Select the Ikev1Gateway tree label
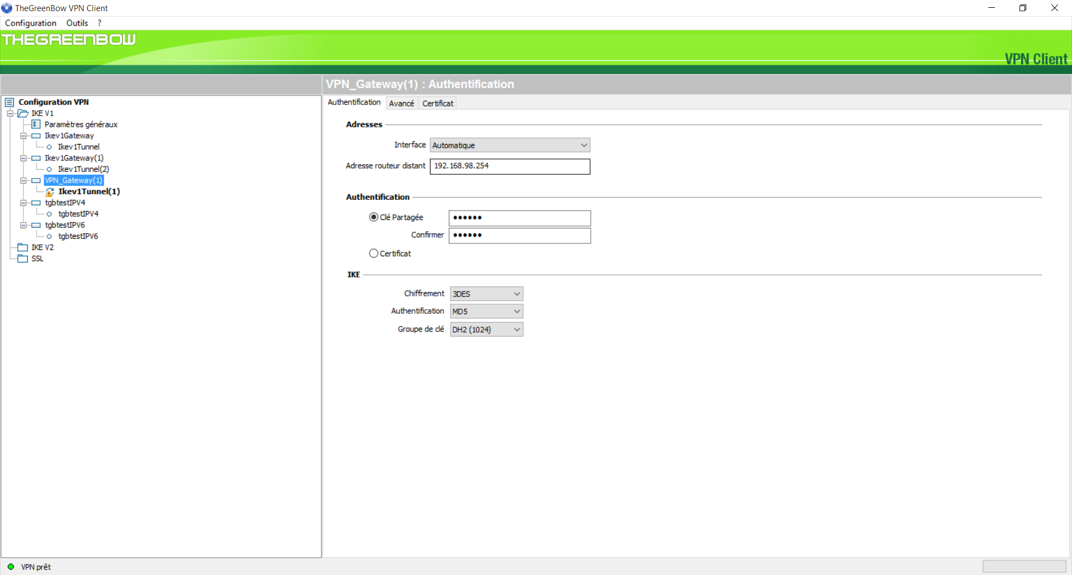 (x=69, y=136)
